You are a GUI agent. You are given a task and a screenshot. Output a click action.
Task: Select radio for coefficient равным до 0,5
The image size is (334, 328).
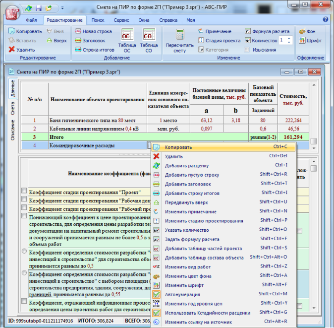click(x=24, y=251)
